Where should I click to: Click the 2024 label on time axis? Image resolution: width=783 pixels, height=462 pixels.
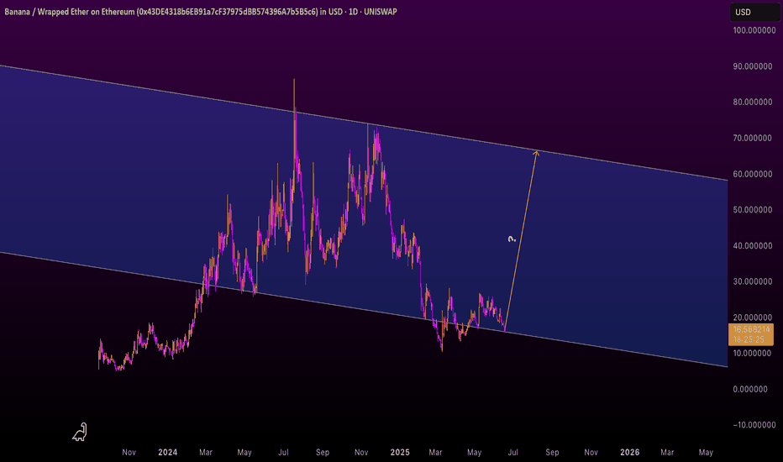point(168,452)
